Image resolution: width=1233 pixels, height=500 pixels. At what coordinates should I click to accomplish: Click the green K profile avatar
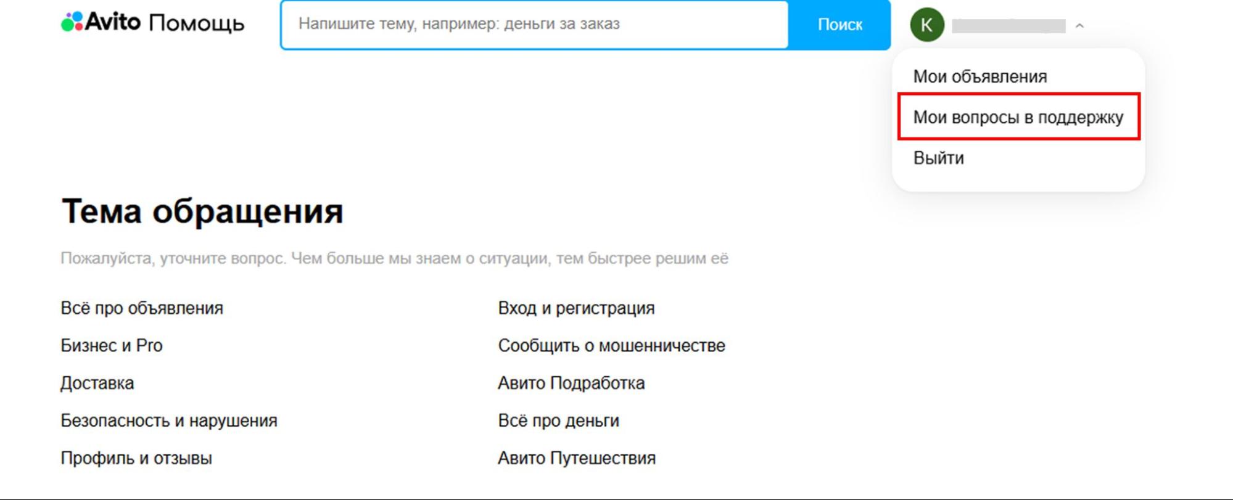(x=926, y=25)
